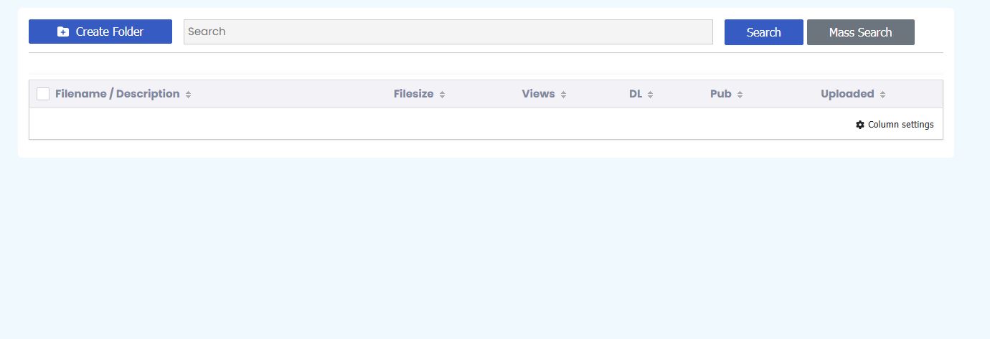Click the Uploaded column header text

[847, 94]
